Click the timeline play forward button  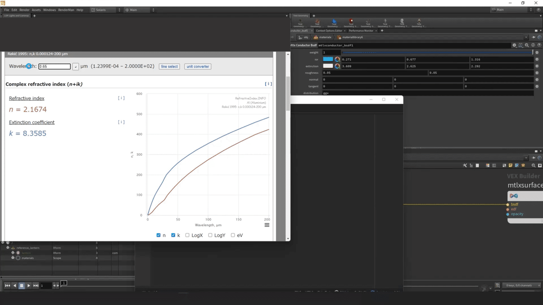pyautogui.click(x=29, y=286)
